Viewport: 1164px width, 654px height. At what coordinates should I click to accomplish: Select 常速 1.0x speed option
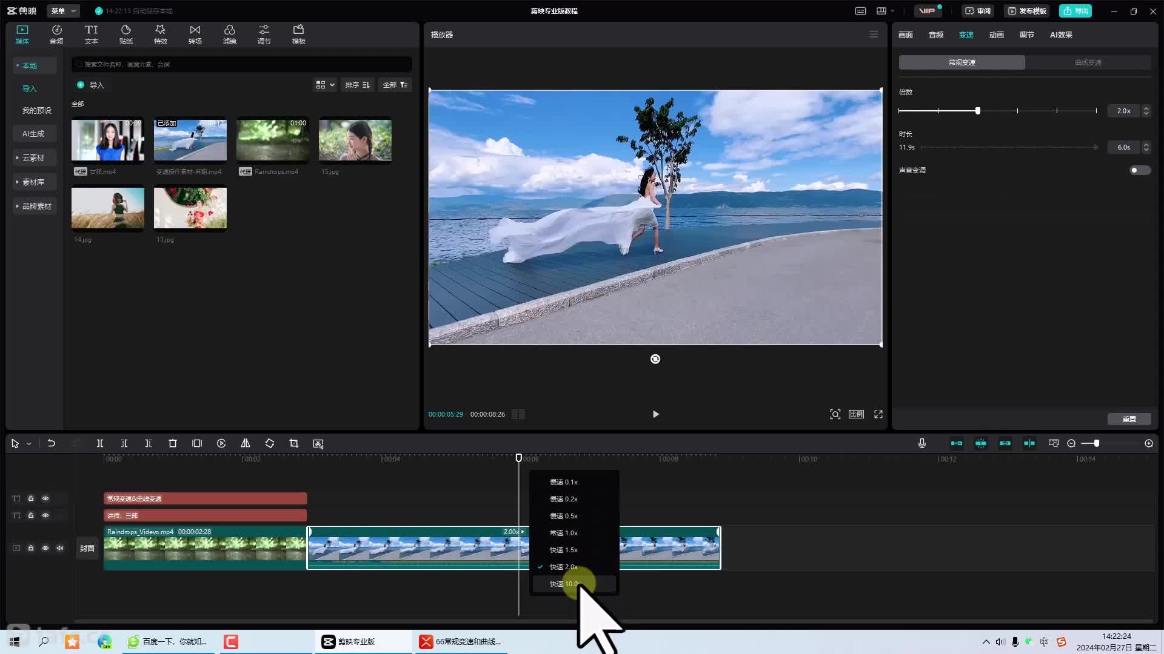tap(574, 533)
